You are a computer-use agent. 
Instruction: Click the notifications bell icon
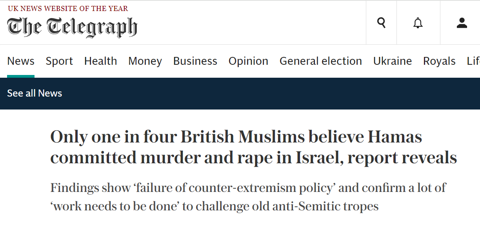pos(418,23)
